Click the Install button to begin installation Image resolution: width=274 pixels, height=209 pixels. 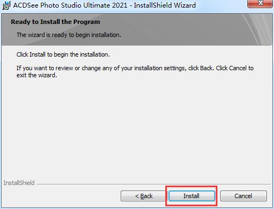click(x=192, y=196)
